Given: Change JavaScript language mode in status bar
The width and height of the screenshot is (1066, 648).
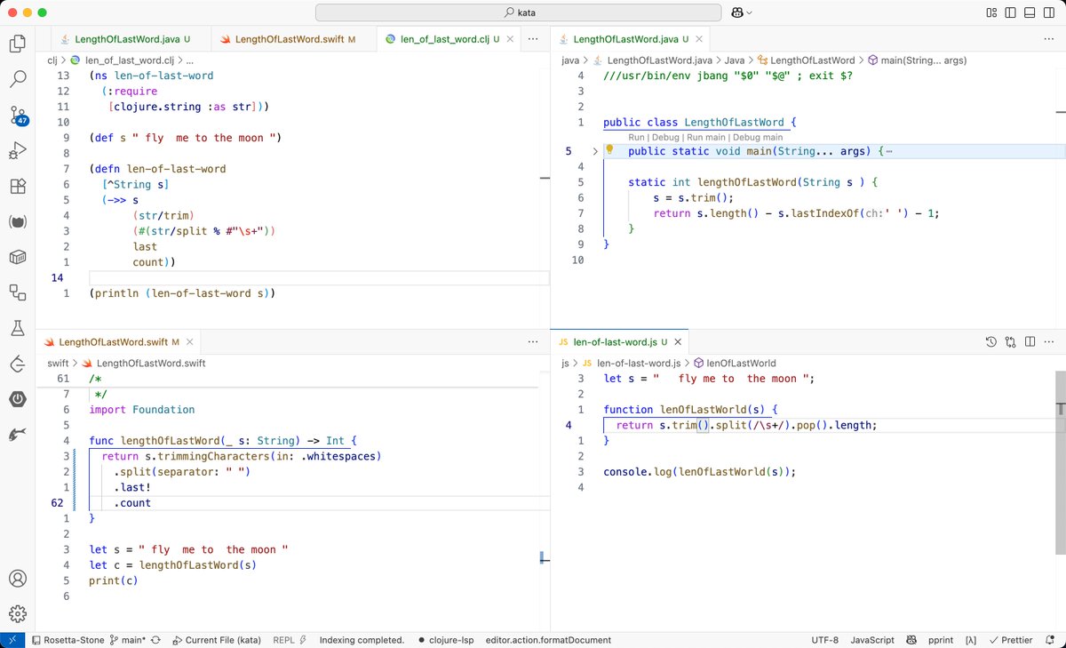Looking at the screenshot, I should point(872,640).
